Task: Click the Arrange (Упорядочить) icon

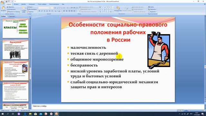Action: click(118, 8)
